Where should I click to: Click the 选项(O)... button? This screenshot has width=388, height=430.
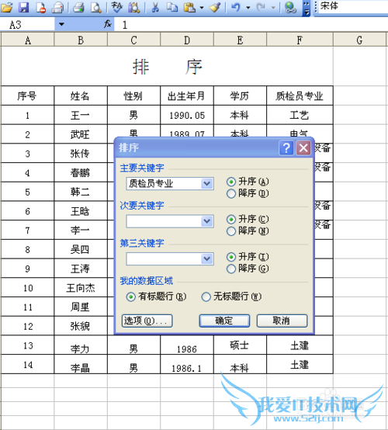(147, 321)
